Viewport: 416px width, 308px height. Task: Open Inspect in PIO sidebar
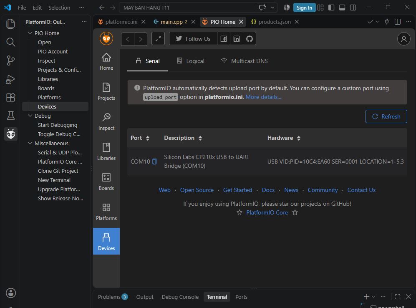click(106, 121)
